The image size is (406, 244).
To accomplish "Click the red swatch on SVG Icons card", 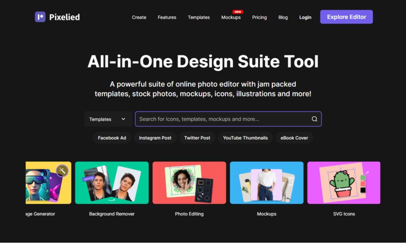I will pyautogui.click(x=363, y=184).
